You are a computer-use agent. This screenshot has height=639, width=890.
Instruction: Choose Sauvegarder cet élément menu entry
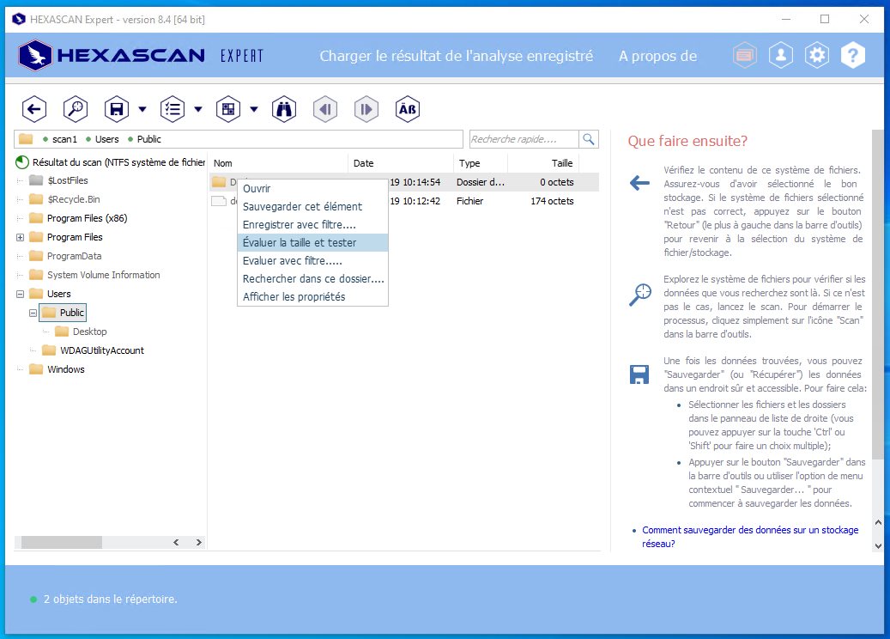[x=312, y=207]
